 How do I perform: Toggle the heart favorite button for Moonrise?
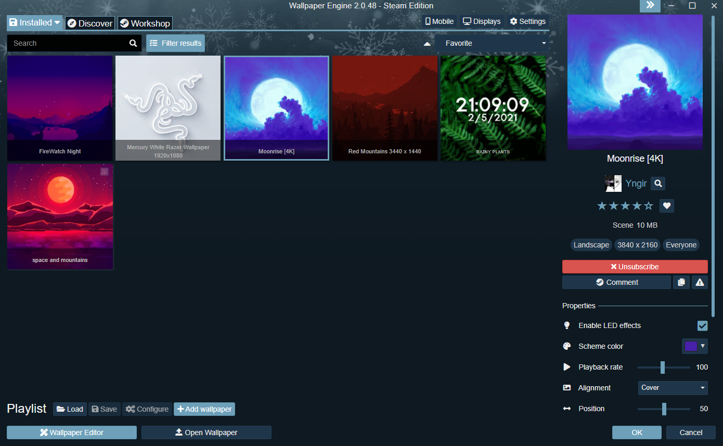coord(667,206)
